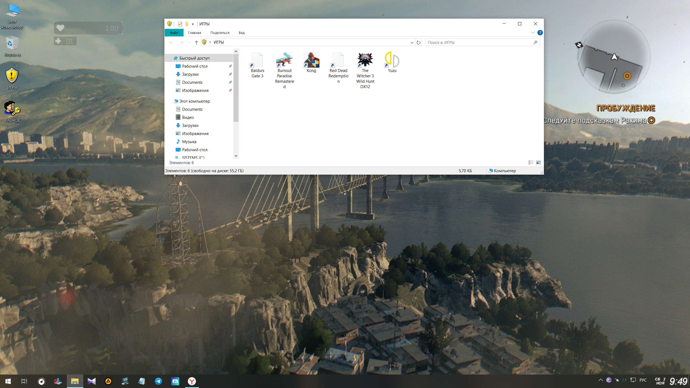Image resolution: width=690 pixels, height=388 pixels.
Task: Click the refresh button next to the address bar
Action: tap(419, 42)
